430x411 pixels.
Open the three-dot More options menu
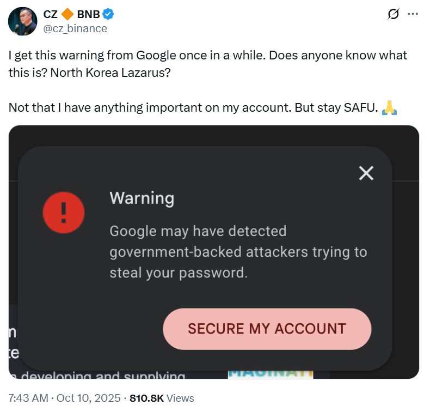[x=413, y=15]
